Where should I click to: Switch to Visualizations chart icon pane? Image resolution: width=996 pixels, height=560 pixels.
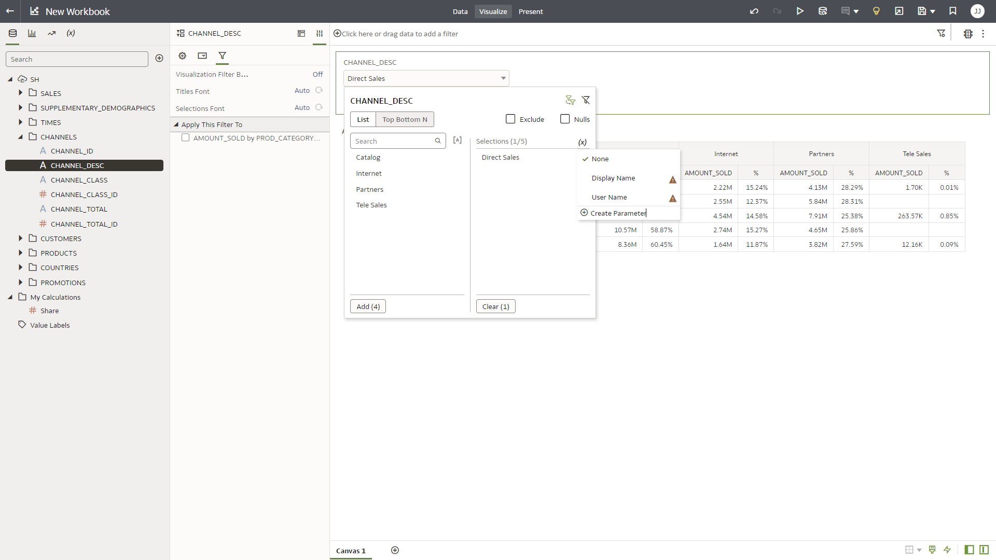point(32,33)
